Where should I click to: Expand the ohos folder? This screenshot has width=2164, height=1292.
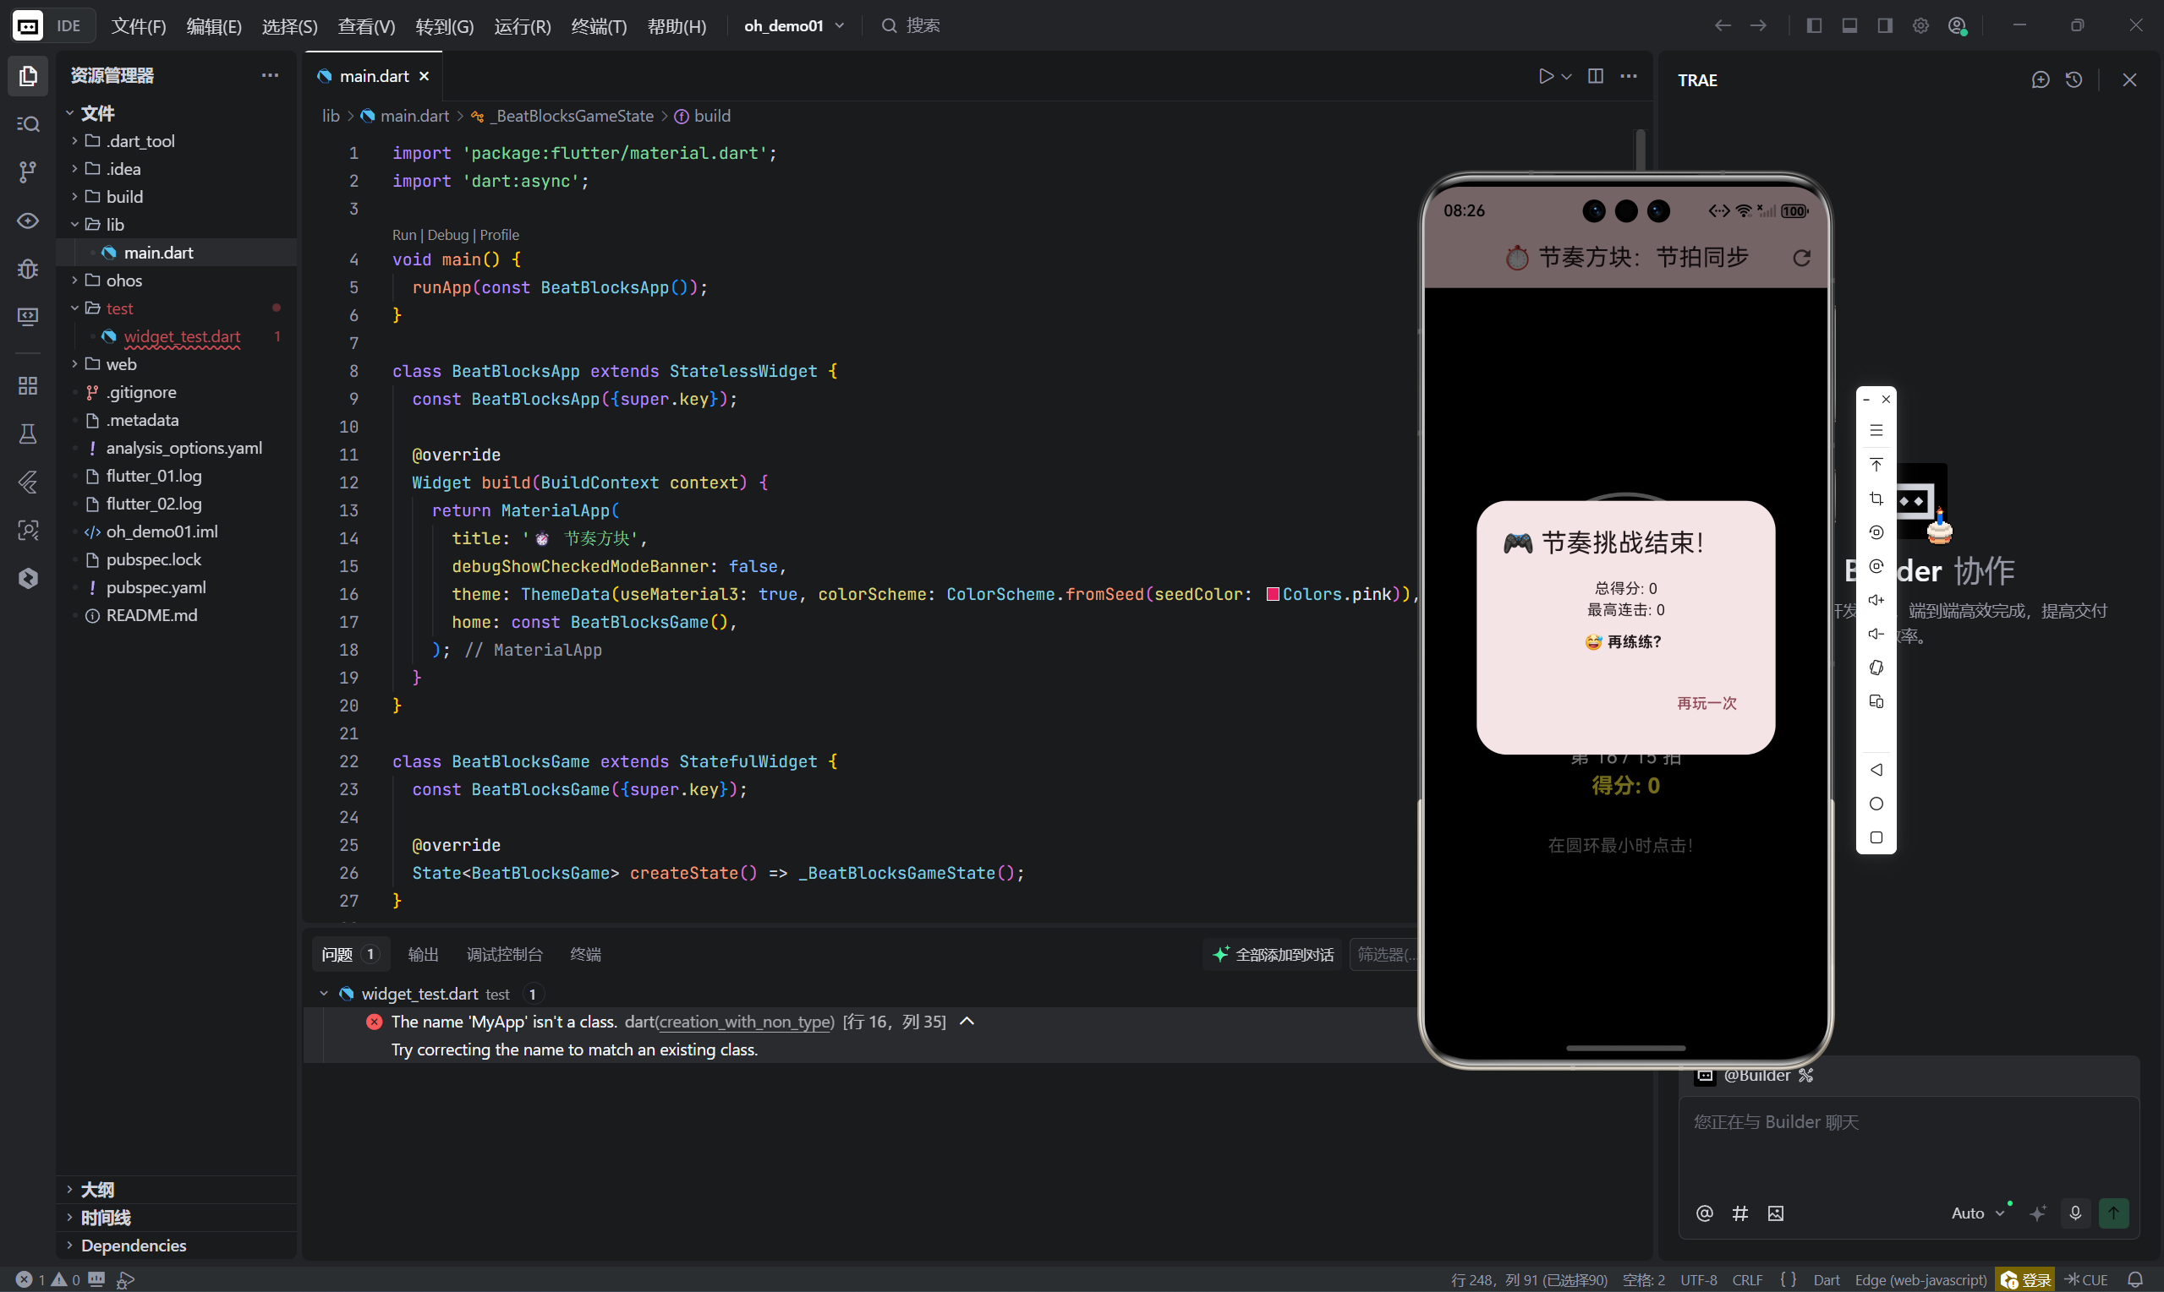click(x=123, y=281)
